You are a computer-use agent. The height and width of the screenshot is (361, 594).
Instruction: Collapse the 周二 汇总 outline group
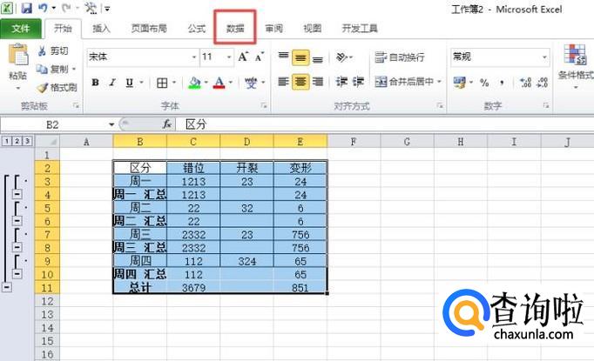[17, 221]
